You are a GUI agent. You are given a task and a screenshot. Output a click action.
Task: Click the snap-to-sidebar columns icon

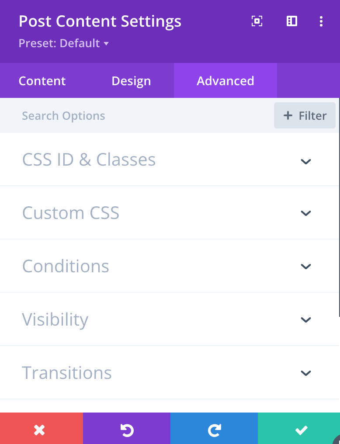tap(291, 21)
